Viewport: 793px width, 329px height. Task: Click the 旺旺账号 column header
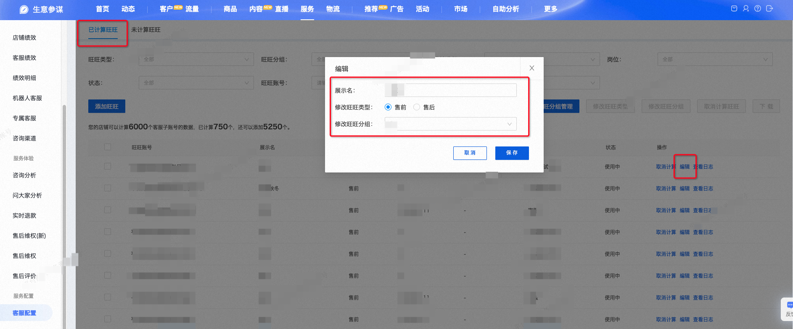tap(142, 147)
